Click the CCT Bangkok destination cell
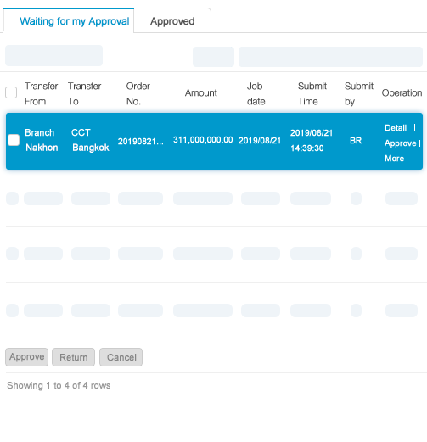 point(90,140)
